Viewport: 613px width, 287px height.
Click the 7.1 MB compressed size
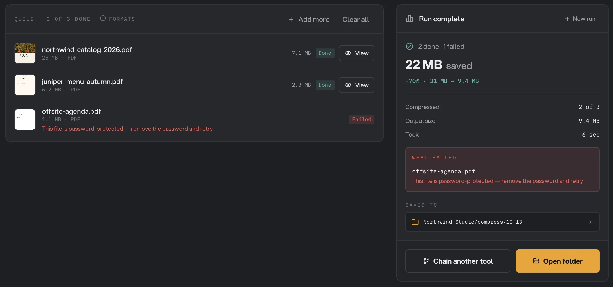[x=301, y=53]
